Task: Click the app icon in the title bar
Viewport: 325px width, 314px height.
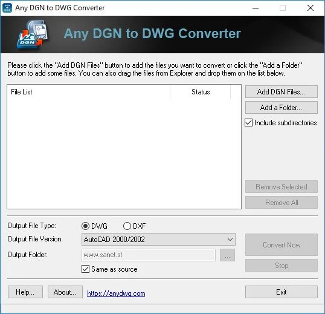Action: point(7,8)
